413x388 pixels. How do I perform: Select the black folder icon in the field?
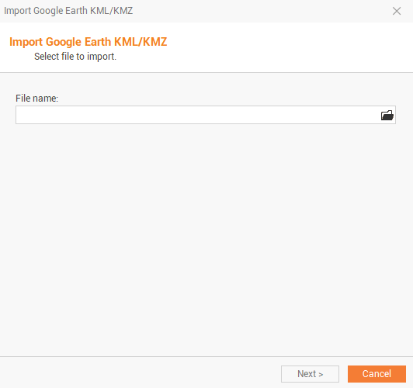tap(387, 115)
